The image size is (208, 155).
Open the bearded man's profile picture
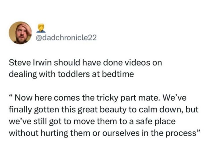pyautogui.click(x=20, y=33)
